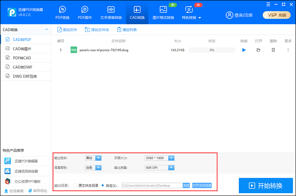Click the 迅捷PDF转换器 app logo

click(12, 12)
